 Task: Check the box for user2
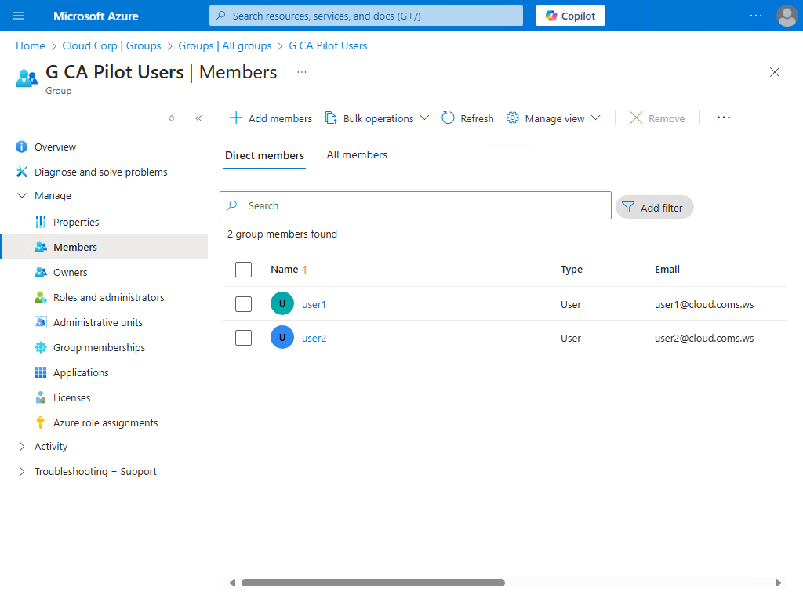243,338
